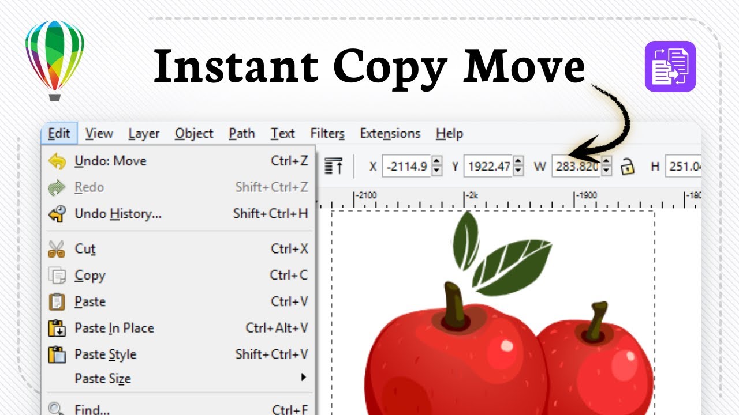
Task: Select Cut in the Edit menu
Action: pos(178,249)
